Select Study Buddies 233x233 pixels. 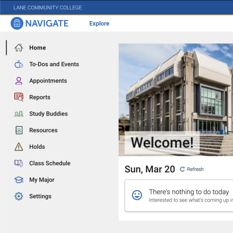48,114
